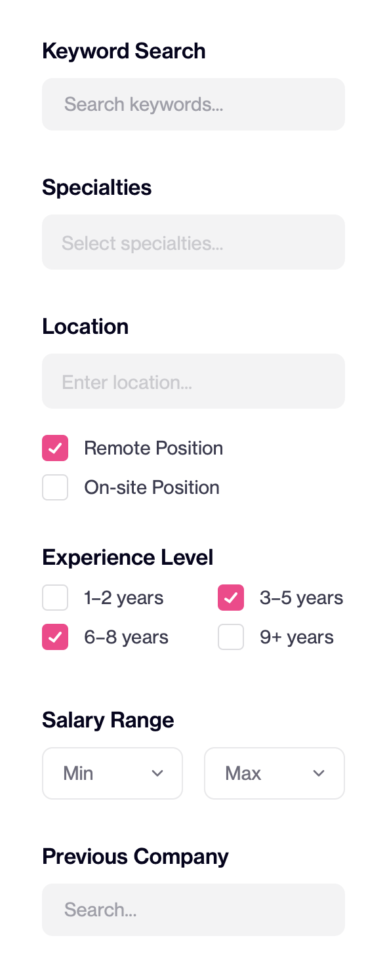This screenshot has height=978, width=387.
Task: Enable the On-site Position checkbox
Action: [x=54, y=487]
